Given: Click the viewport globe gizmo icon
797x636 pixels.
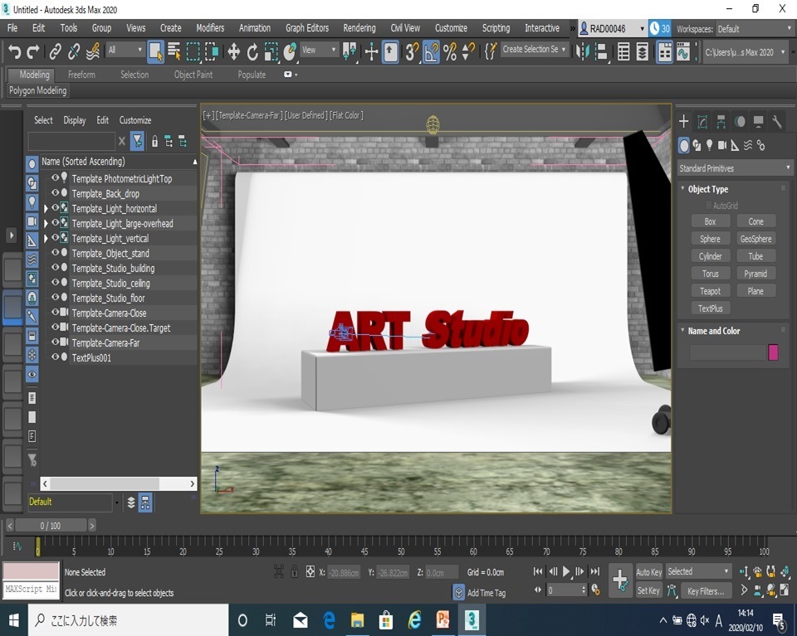Looking at the screenshot, I should [x=433, y=124].
